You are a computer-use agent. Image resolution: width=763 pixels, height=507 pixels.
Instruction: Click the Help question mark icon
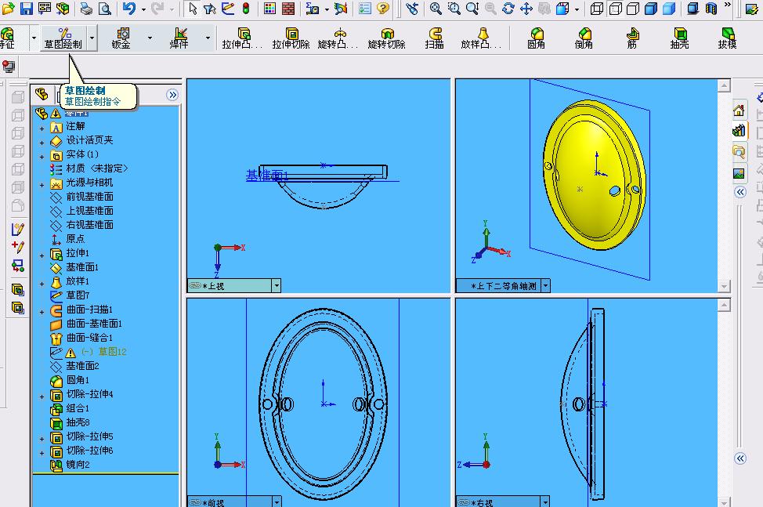pos(383,9)
